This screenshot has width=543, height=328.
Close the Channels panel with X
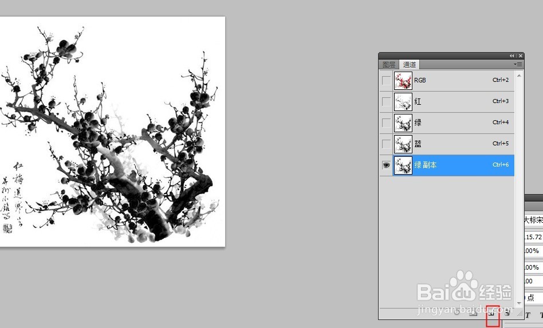pyautogui.click(x=521, y=56)
